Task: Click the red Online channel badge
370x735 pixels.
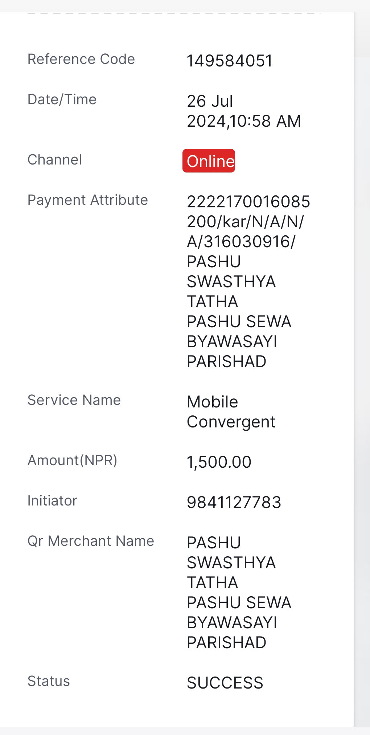Action: click(x=209, y=161)
